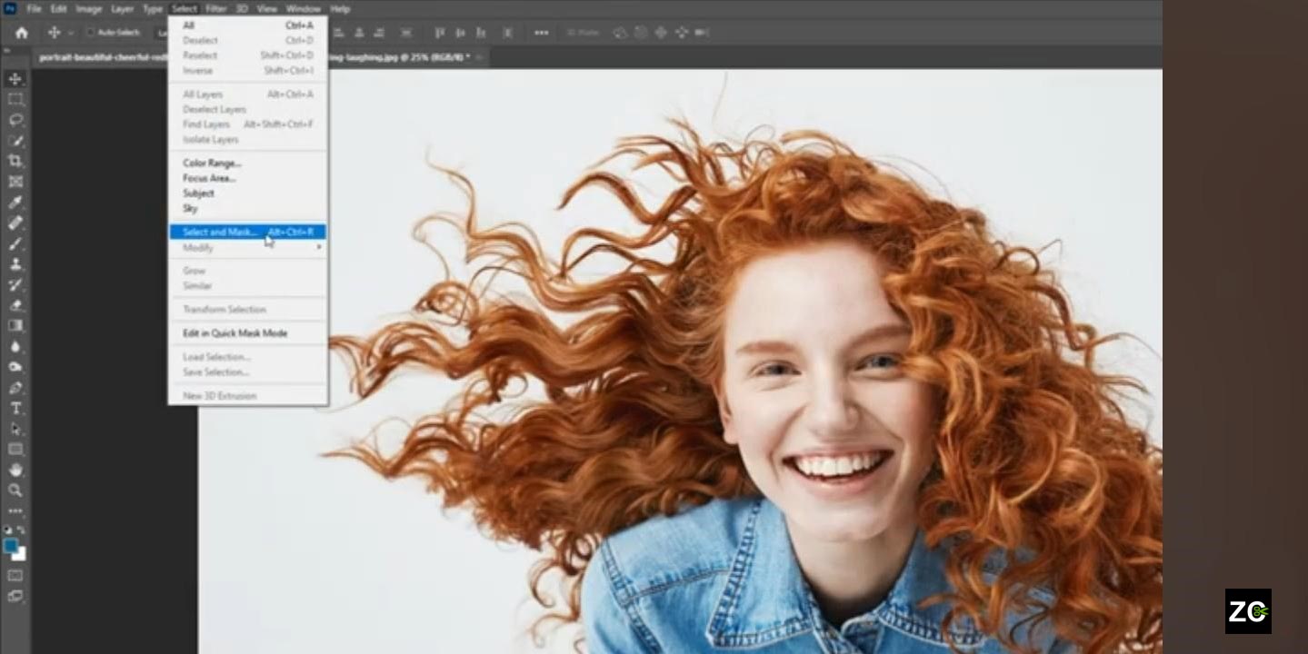Select the Horizontal Type tool
The image size is (1308, 654).
[x=15, y=408]
